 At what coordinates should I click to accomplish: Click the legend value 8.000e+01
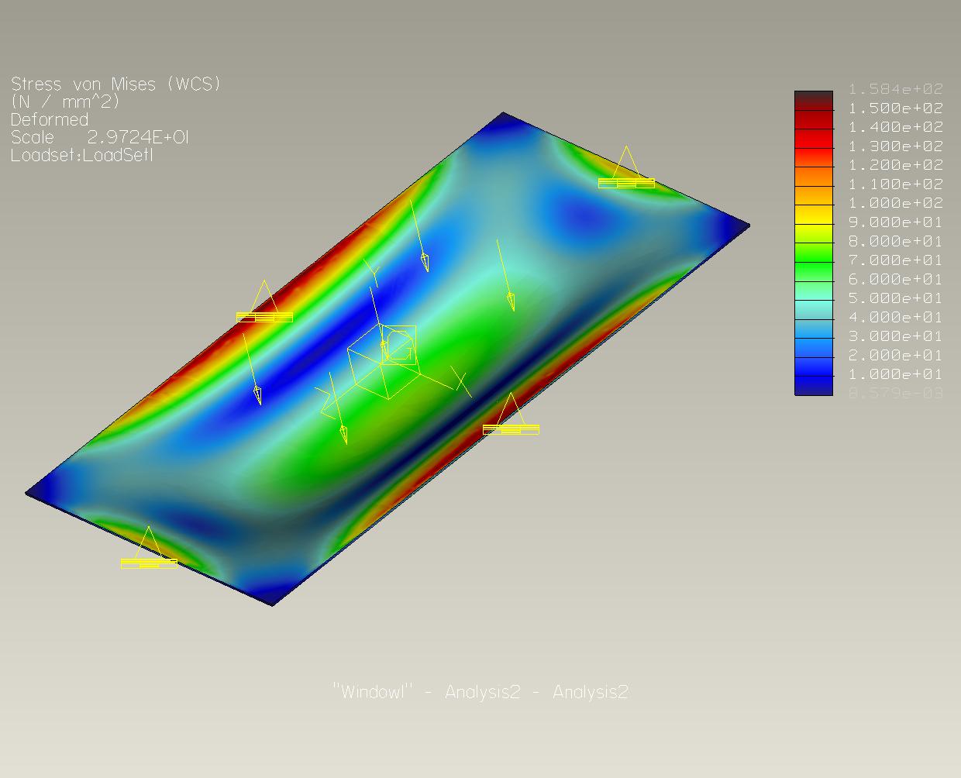[896, 241]
